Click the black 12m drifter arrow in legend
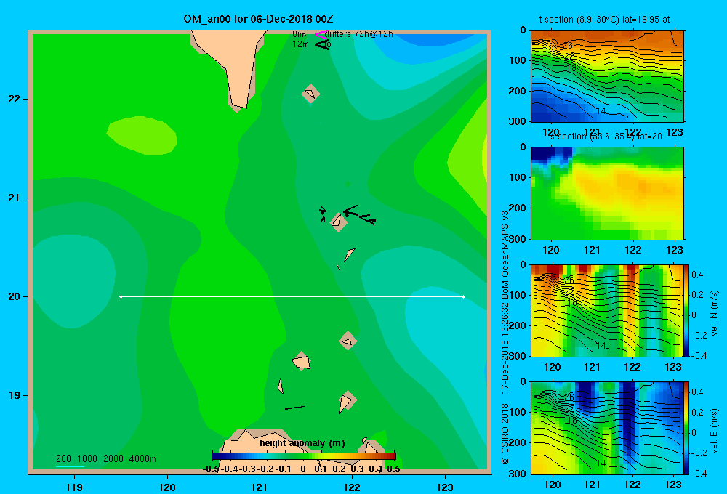The height and width of the screenshot is (494, 727). pyautogui.click(x=322, y=44)
